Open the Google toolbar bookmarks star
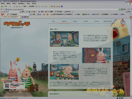Screen dimensions: 132x99 pos(39,12)
